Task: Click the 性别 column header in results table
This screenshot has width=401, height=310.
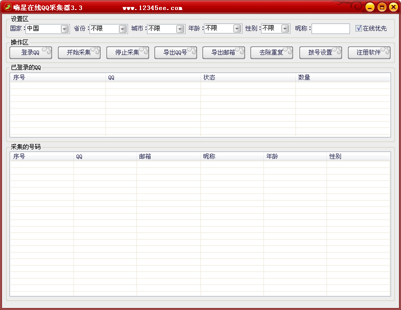Action: [x=358, y=156]
